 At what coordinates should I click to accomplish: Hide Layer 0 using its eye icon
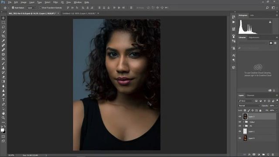pyautogui.click(x=240, y=138)
